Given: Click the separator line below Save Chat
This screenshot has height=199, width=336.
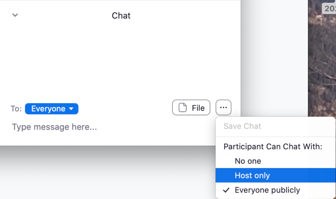Looking at the screenshot, I should click(275, 137).
